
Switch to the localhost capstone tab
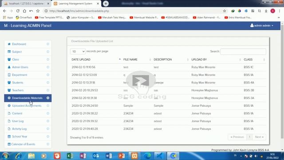pyautogui.click(x=26, y=4)
